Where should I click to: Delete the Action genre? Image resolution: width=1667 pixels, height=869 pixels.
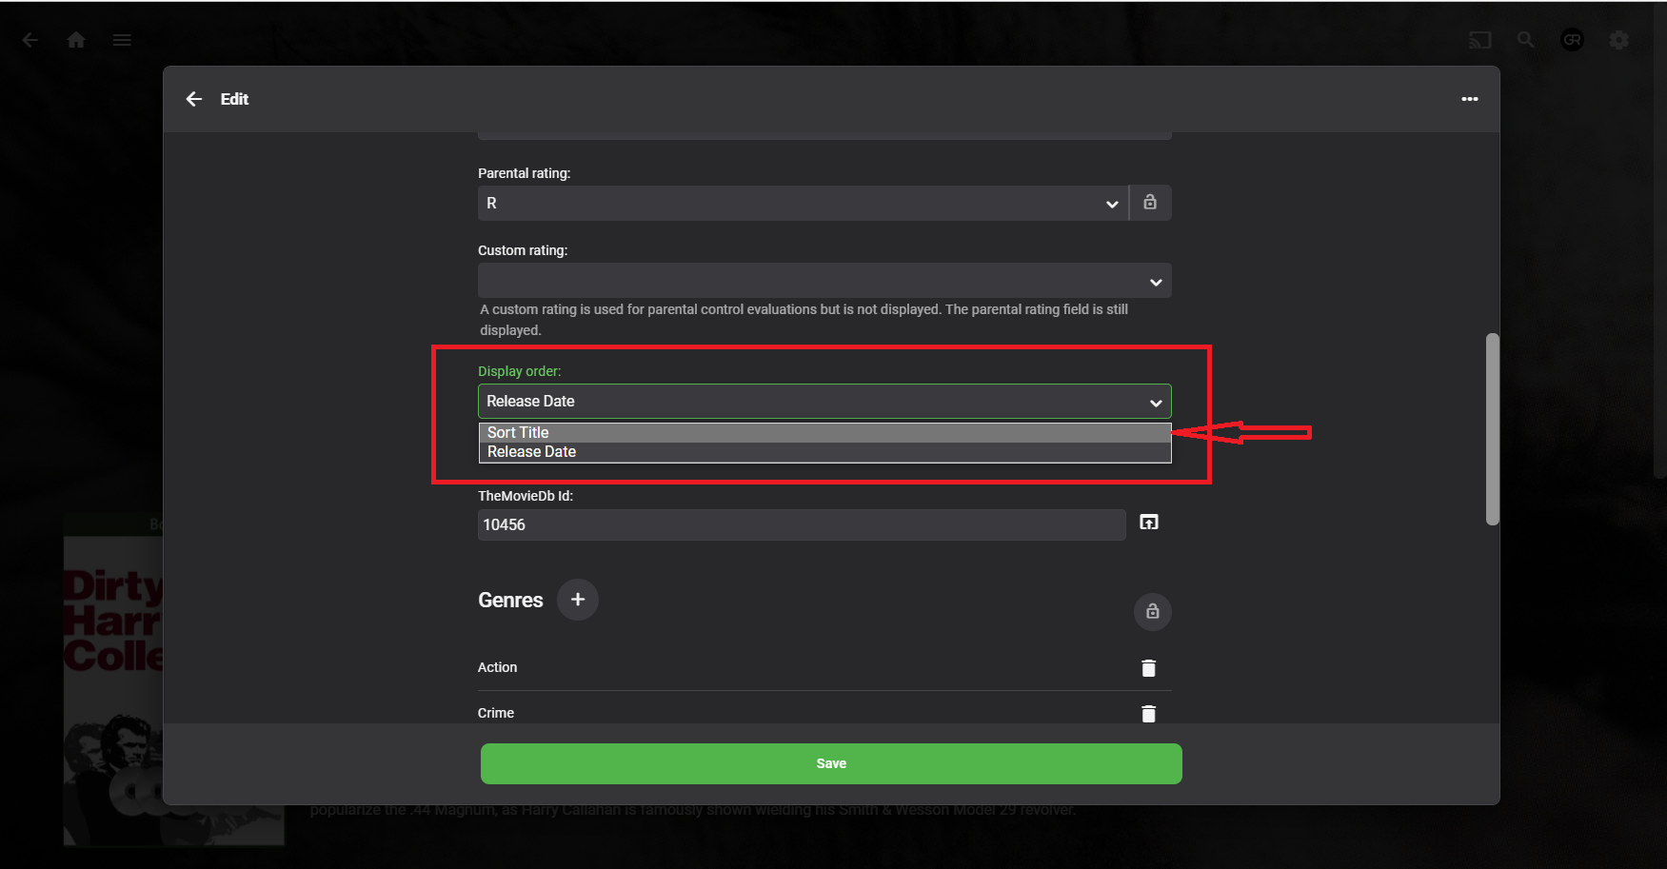click(1149, 668)
